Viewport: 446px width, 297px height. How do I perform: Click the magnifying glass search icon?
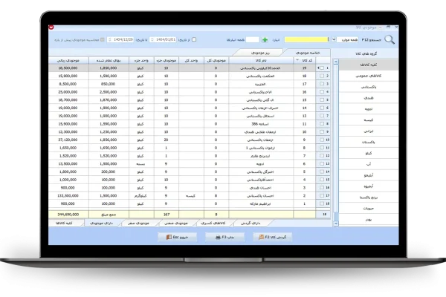pyautogui.click(x=390, y=39)
